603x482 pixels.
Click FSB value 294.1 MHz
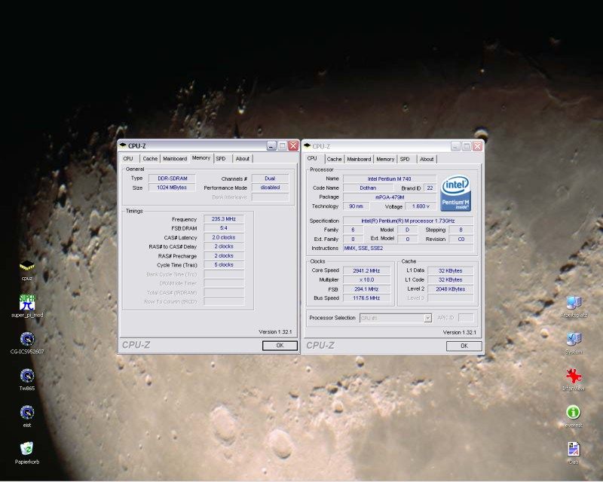366,289
